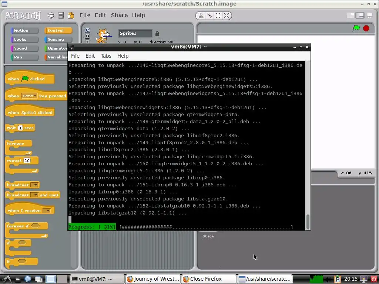
Task: Switch to small stage view mode
Action: click(x=350, y=16)
